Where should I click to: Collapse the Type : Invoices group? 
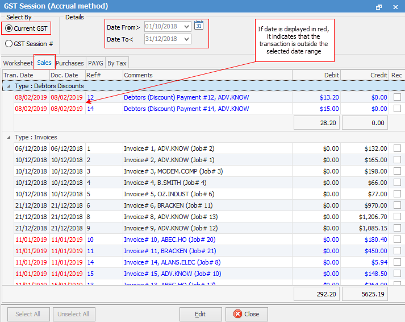8,137
